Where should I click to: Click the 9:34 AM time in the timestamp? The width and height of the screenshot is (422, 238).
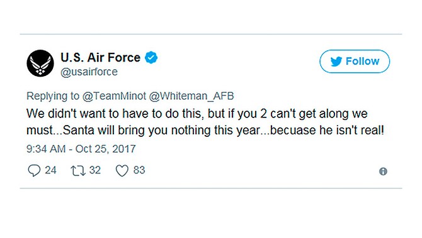point(46,149)
